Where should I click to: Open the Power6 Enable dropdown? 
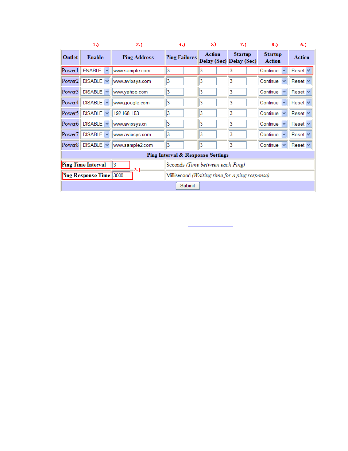tap(95, 124)
